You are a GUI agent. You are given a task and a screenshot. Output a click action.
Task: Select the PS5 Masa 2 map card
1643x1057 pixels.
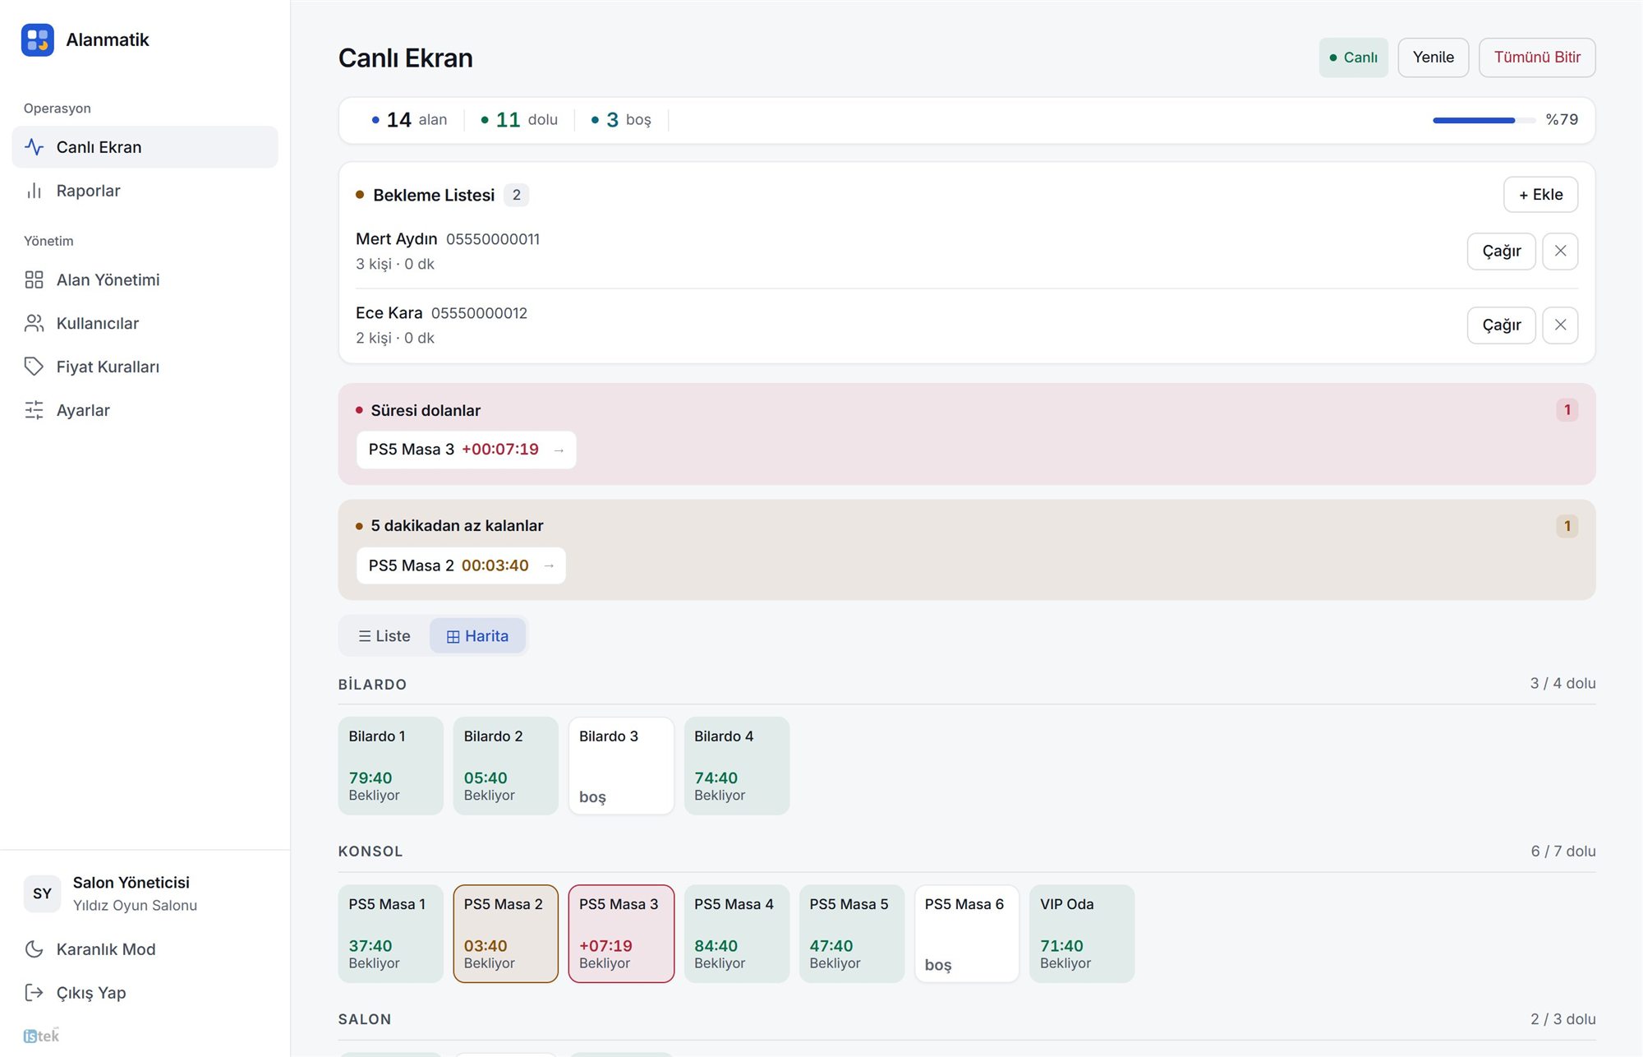click(x=505, y=934)
